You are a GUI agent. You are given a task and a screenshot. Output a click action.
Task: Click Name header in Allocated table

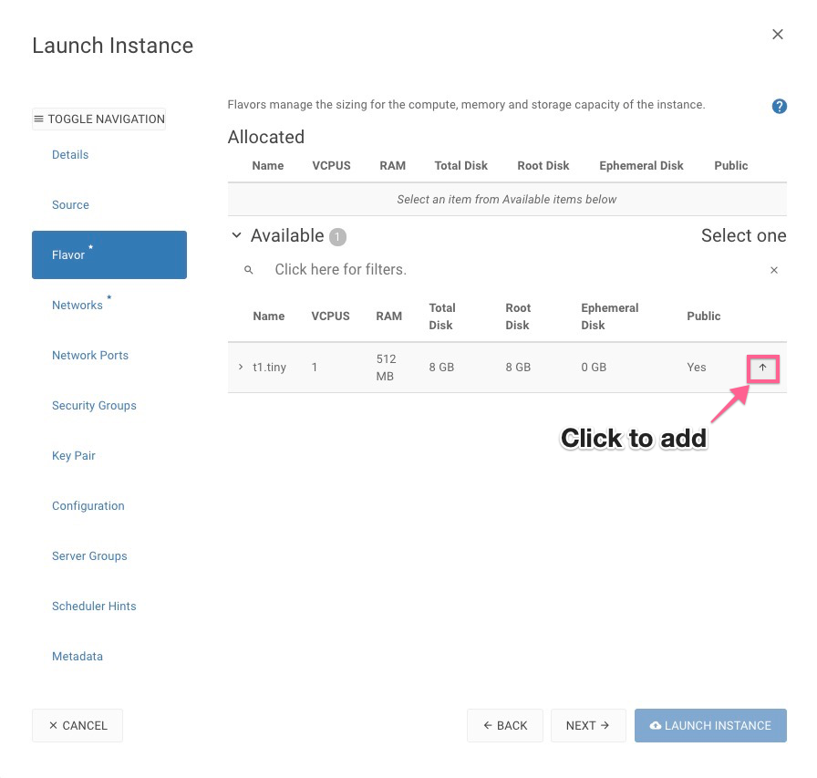click(x=268, y=166)
